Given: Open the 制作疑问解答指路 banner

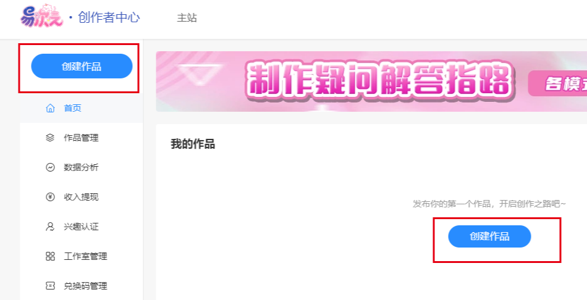Looking at the screenshot, I should [371, 81].
